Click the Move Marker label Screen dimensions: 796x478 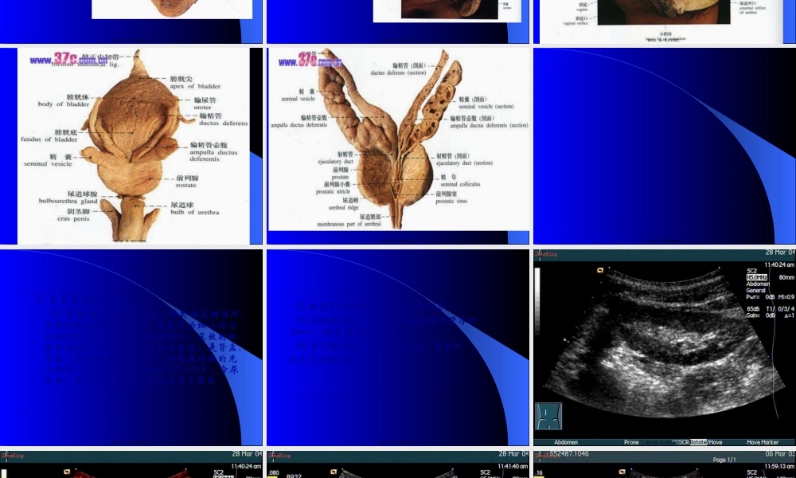pos(763,442)
